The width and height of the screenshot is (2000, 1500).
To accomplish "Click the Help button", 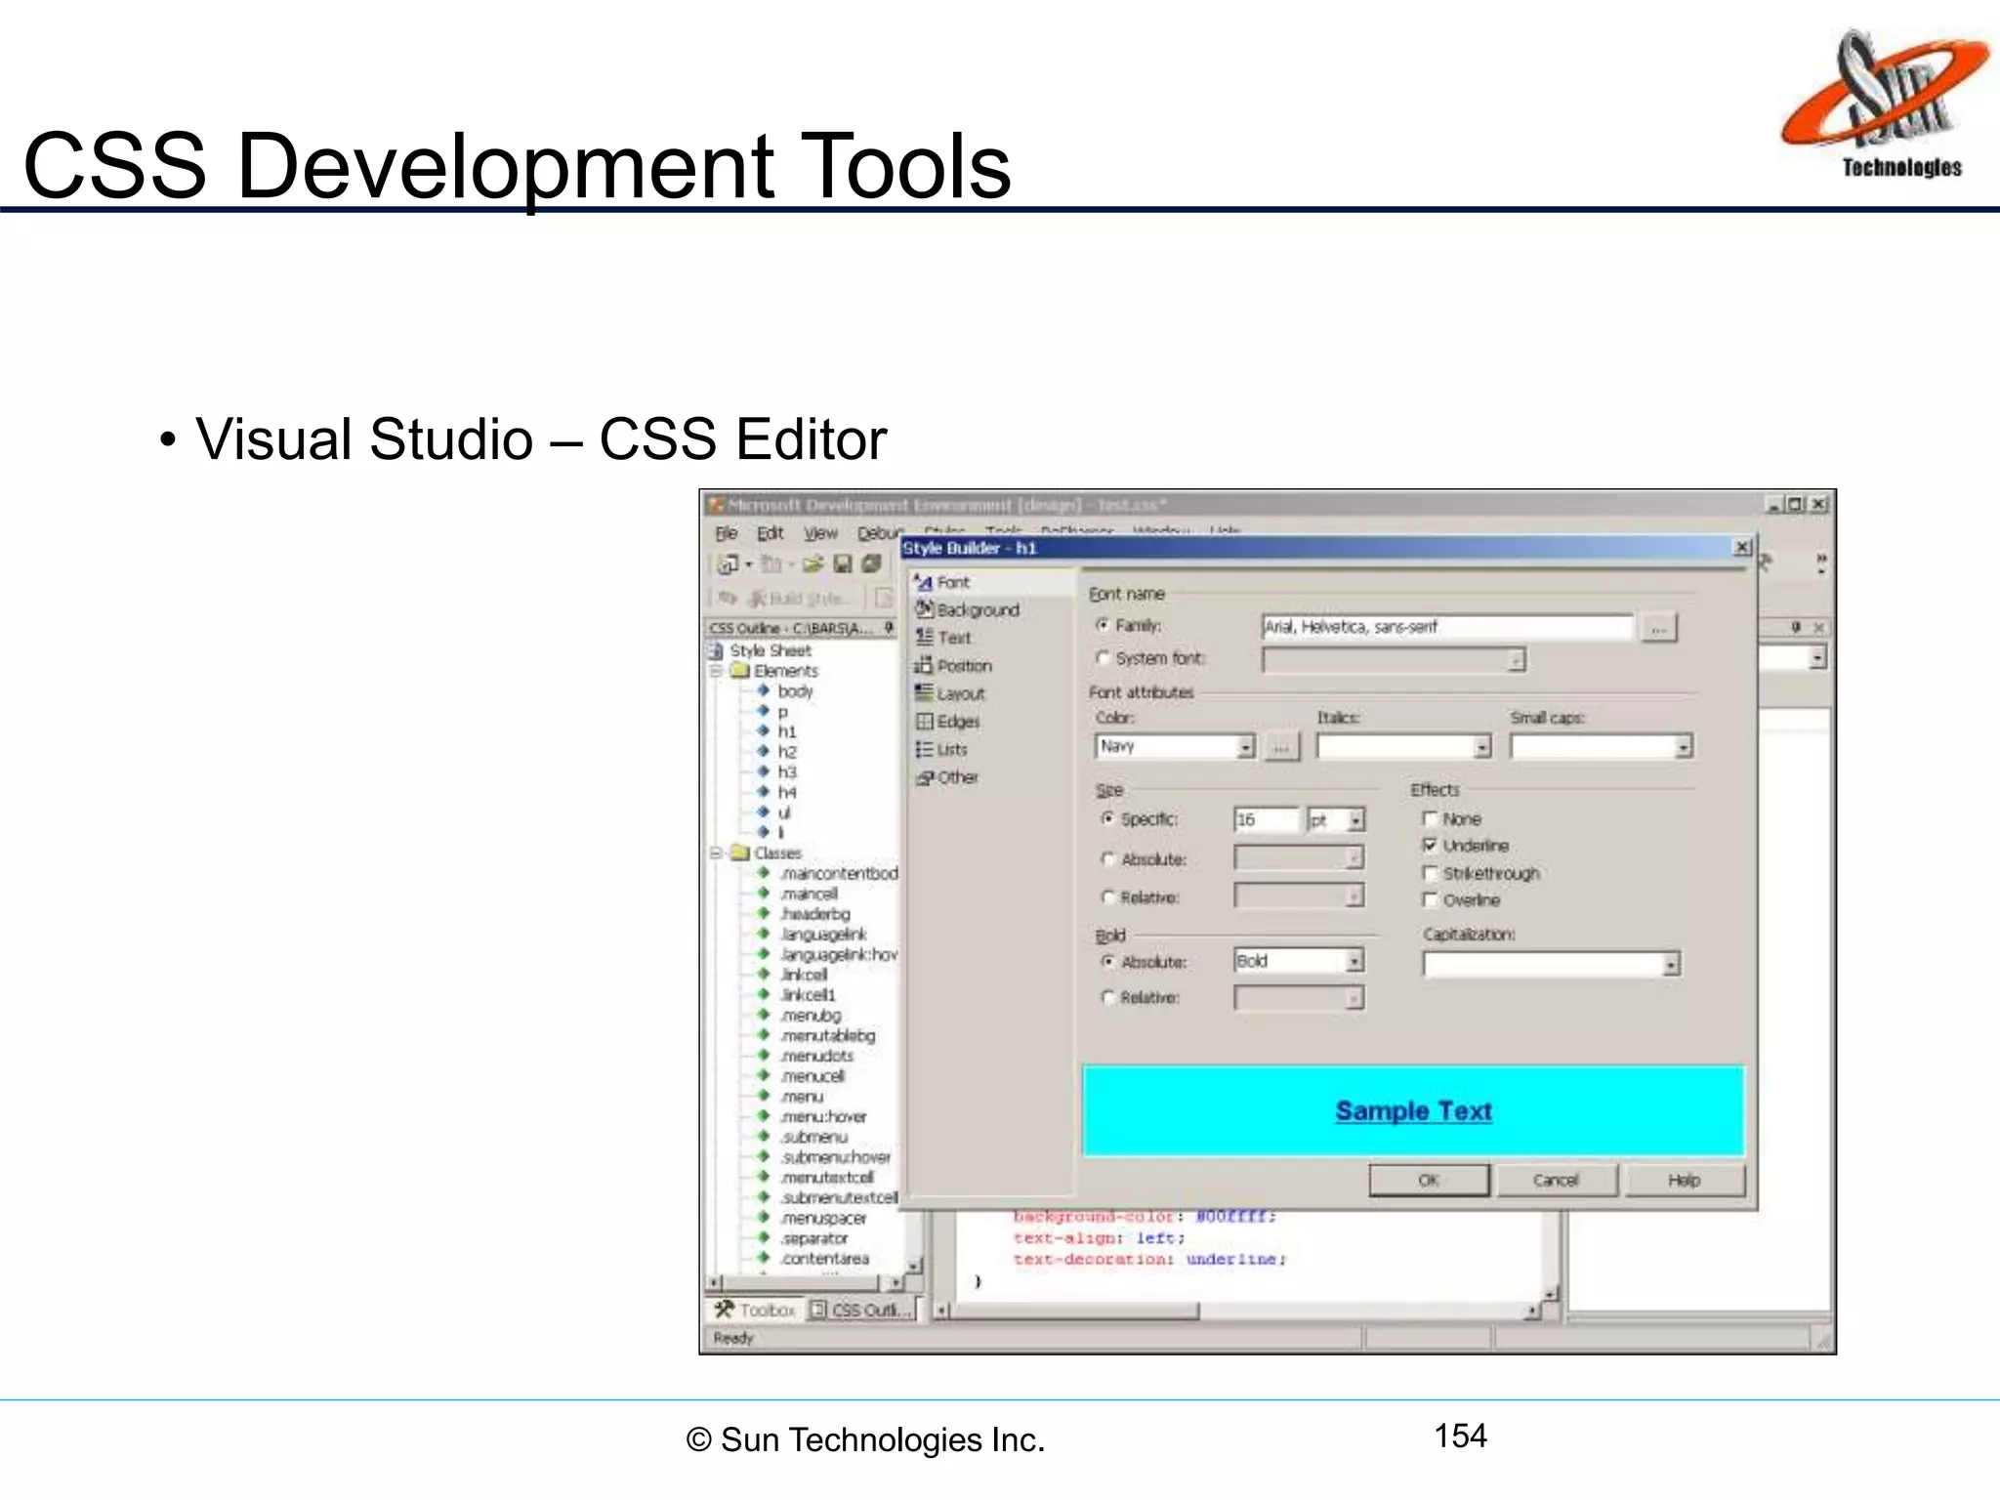I will pos(1684,1180).
